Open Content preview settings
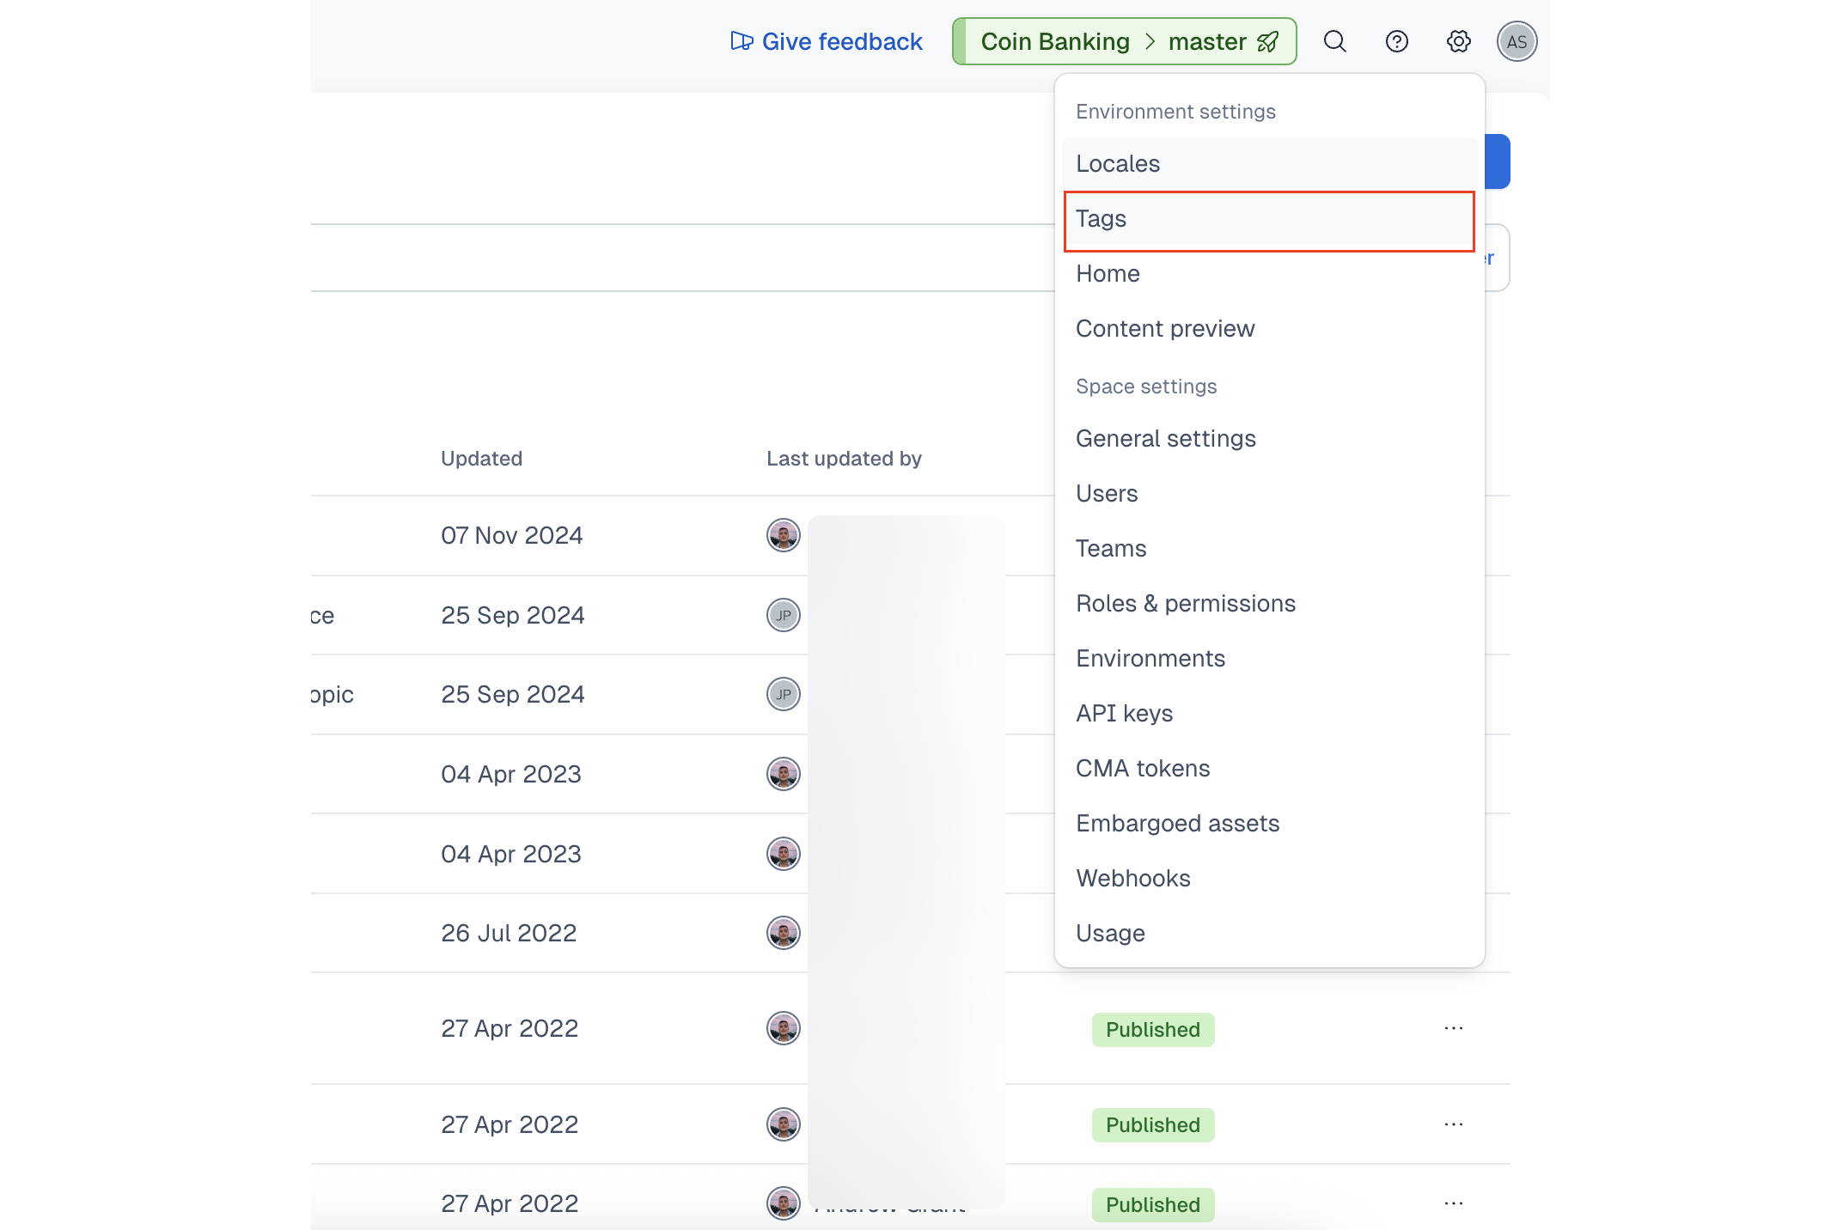The width and height of the screenshot is (1837, 1230). coord(1164,329)
